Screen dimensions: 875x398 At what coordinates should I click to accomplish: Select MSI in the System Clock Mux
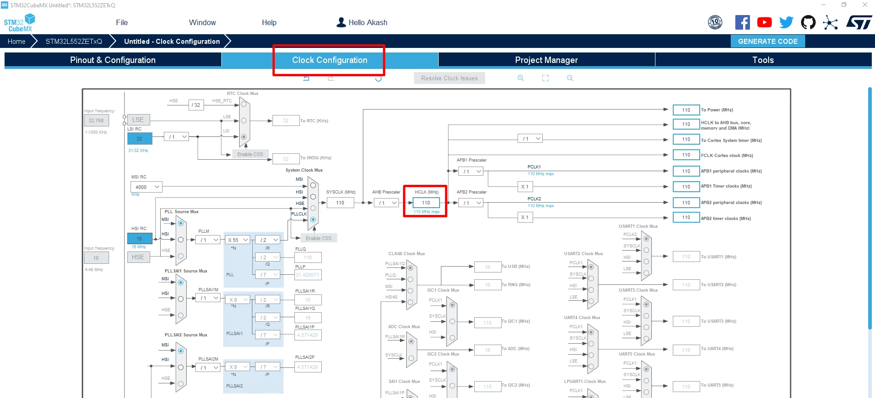[313, 185]
